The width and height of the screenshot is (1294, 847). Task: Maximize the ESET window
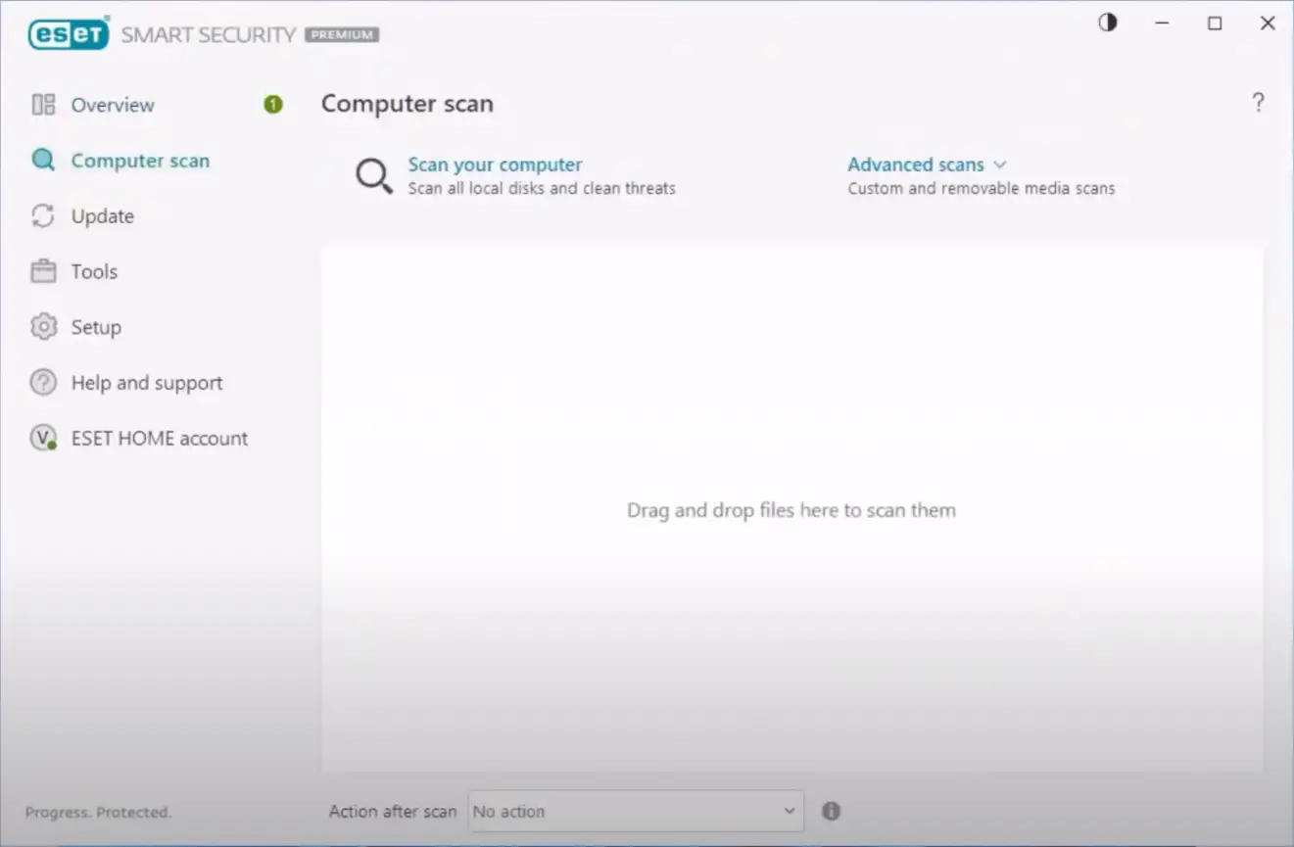click(1215, 24)
